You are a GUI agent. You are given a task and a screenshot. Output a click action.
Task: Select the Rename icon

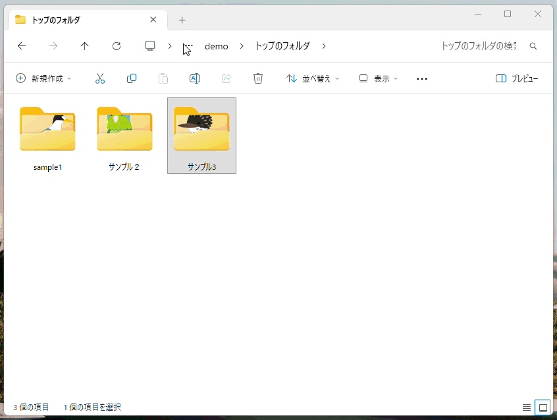[x=195, y=78]
